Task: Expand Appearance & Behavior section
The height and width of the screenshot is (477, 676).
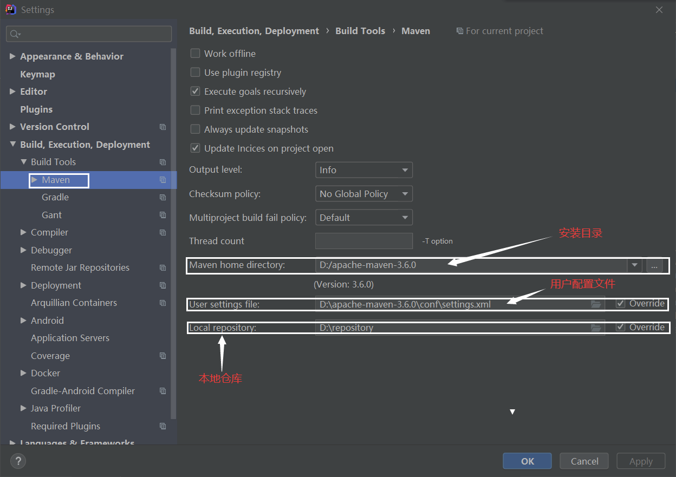Action: click(12, 56)
